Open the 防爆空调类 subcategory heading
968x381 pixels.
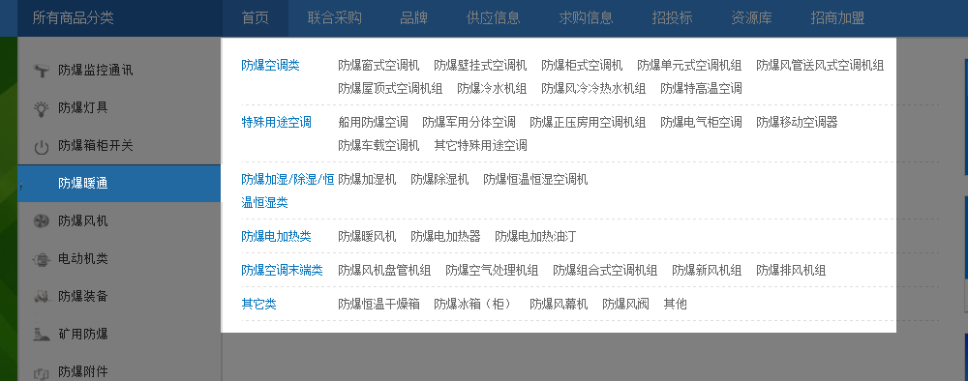click(x=270, y=66)
